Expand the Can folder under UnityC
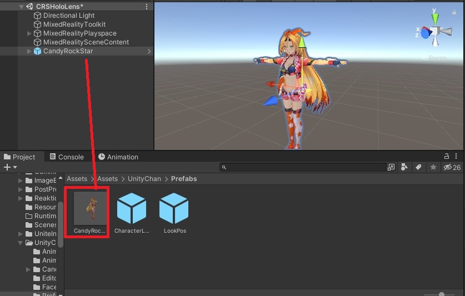Image resolution: width=465 pixels, height=296 pixels. click(x=28, y=269)
